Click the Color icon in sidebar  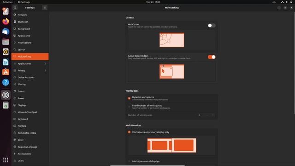pyautogui.click(x=15, y=140)
